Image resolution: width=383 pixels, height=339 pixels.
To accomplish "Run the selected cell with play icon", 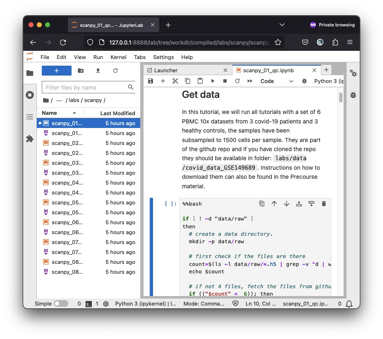I will tap(213, 81).
